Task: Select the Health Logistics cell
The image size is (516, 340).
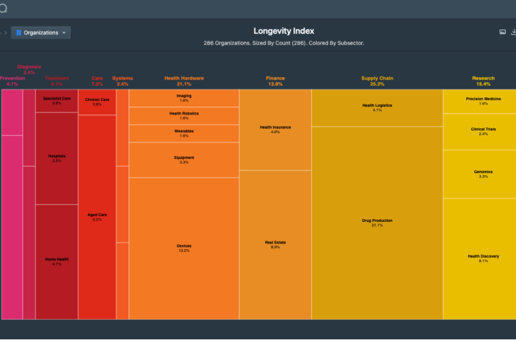Action: click(377, 108)
